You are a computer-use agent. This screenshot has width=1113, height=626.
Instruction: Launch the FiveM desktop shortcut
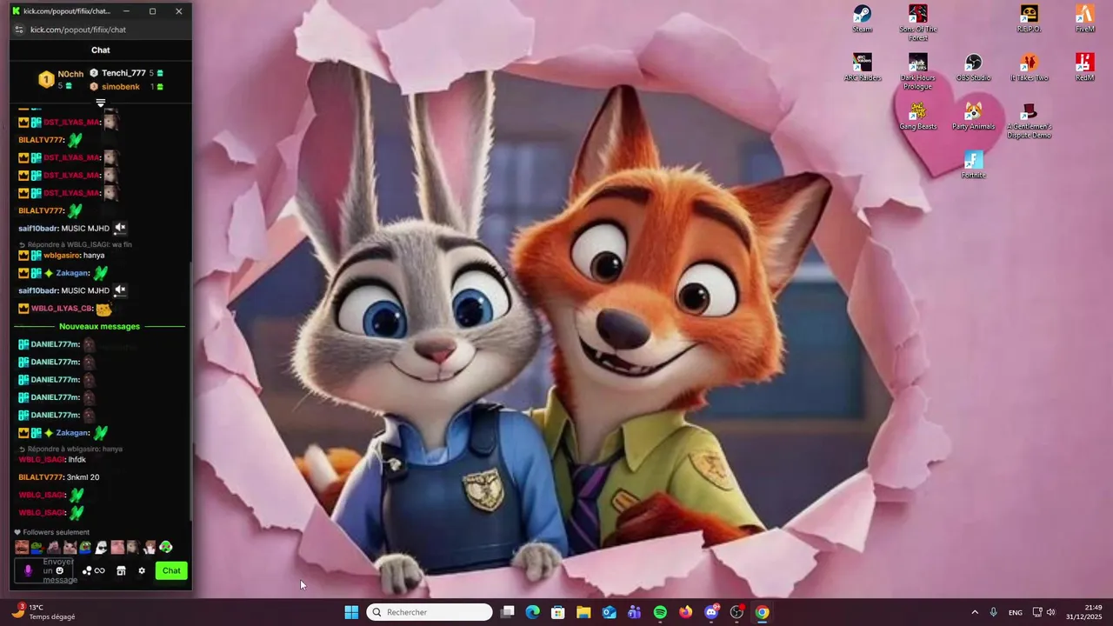1084,18
